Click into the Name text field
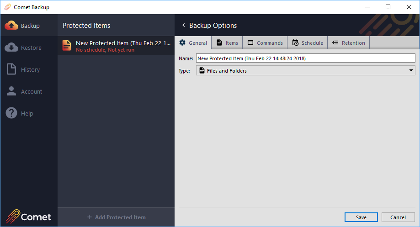Screen dimensions: 420x227 [305, 58]
